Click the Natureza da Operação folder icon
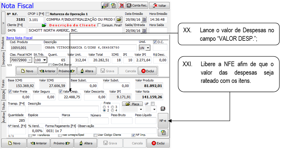This screenshot has height=149, width=282. point(119,20)
